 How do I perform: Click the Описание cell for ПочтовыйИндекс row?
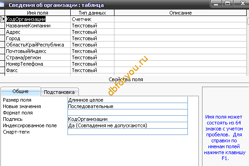(180, 51)
